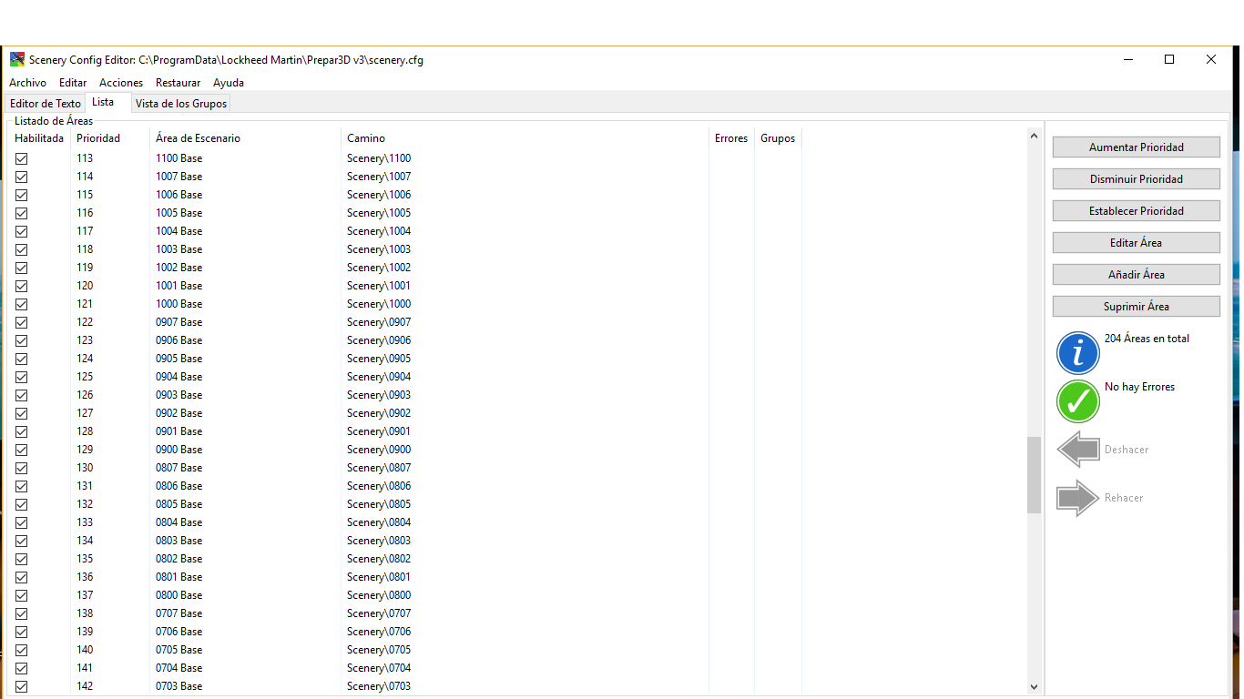Uncheck the 1100 Base enabled checkbox
This screenshot has height=699, width=1244.
22,158
